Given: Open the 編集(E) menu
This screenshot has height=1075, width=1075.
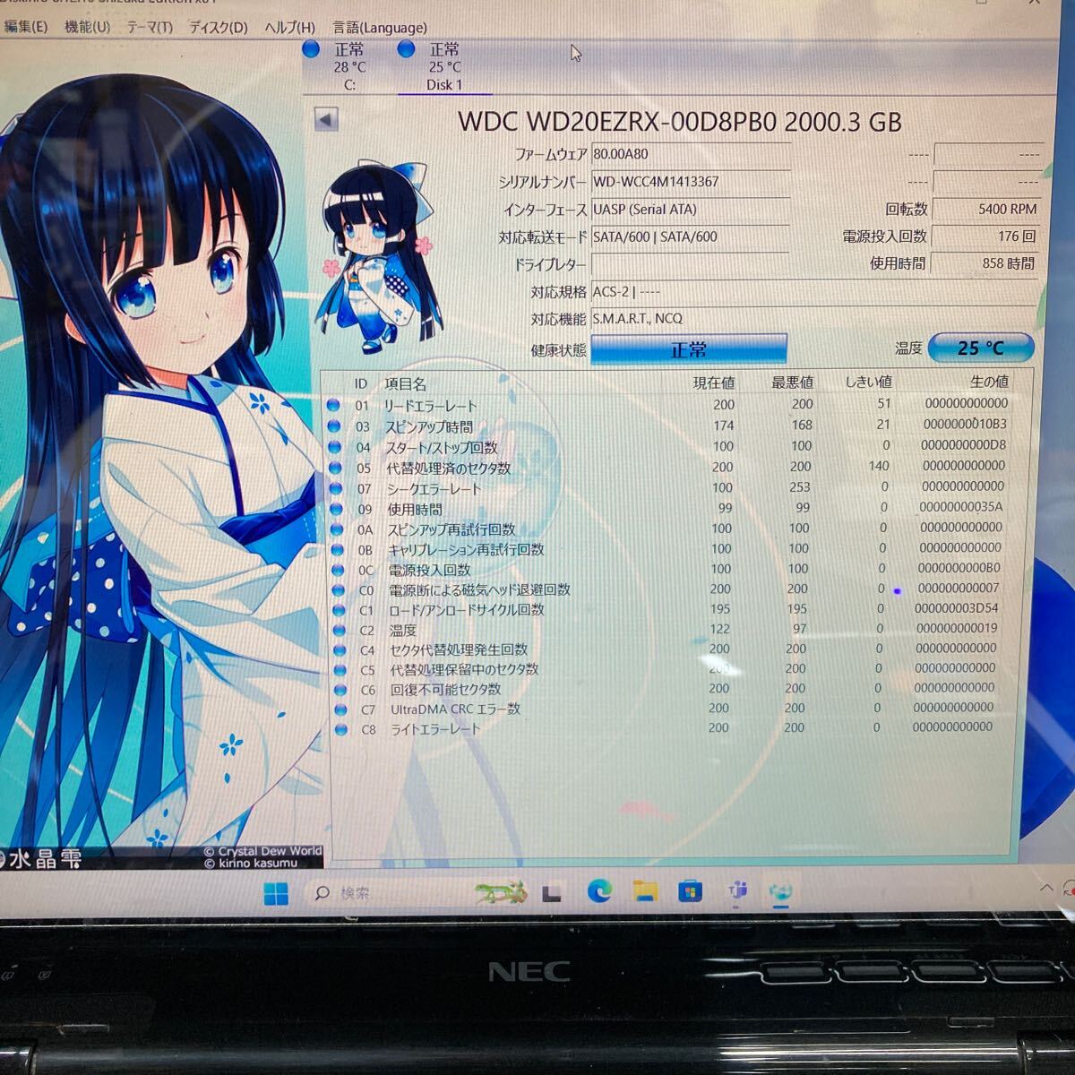Looking at the screenshot, I should tap(25, 27).
